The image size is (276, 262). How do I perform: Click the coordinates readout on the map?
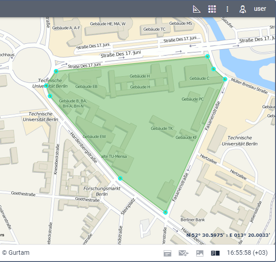tap(228, 235)
